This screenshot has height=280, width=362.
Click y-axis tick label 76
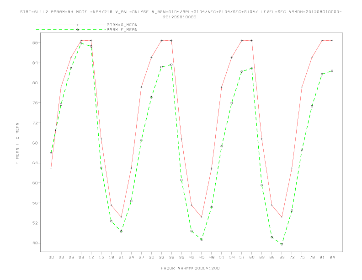35,103
